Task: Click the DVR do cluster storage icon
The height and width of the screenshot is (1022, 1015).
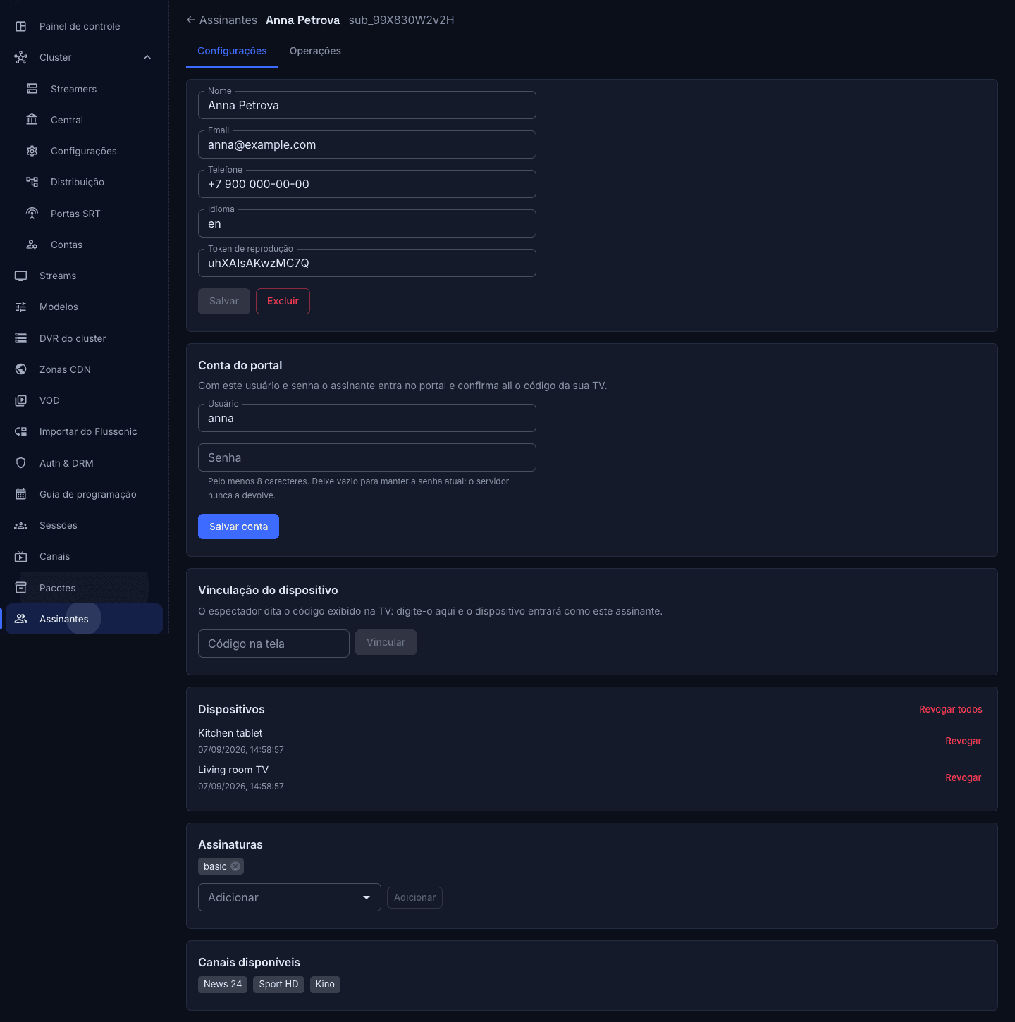Action: coord(21,338)
